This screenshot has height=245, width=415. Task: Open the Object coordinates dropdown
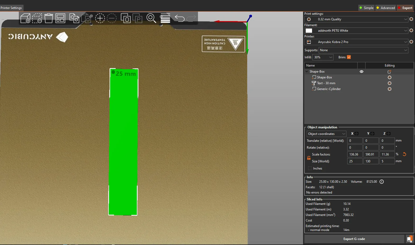[326, 134]
